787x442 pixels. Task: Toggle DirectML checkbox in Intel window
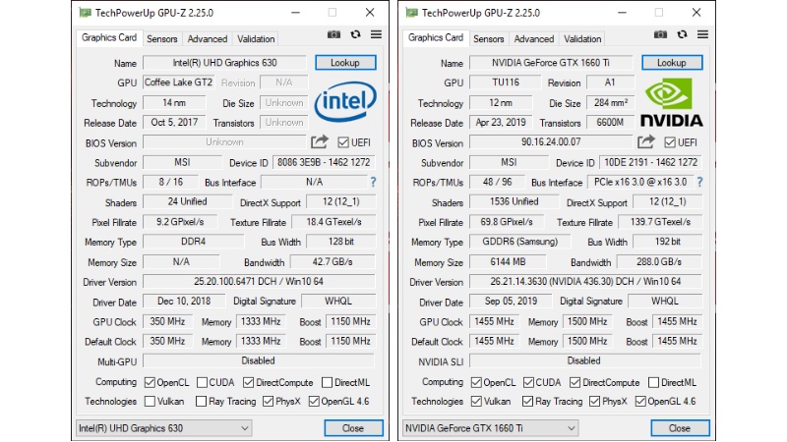point(327,382)
